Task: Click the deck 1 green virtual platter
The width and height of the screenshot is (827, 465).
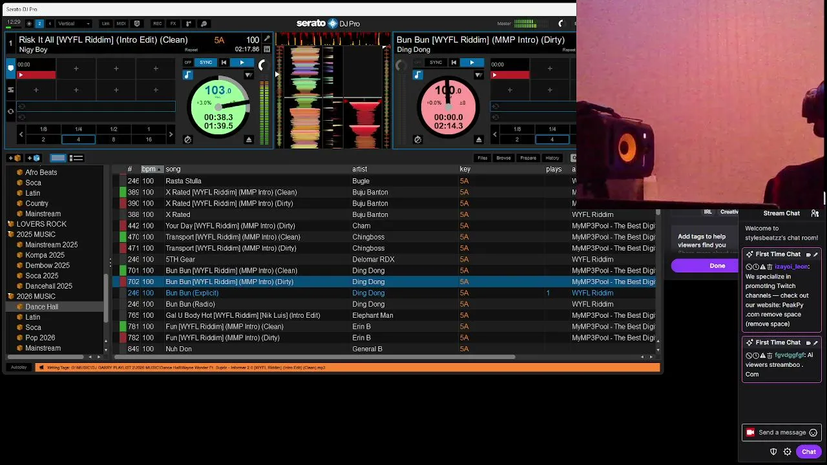Action: [218, 107]
